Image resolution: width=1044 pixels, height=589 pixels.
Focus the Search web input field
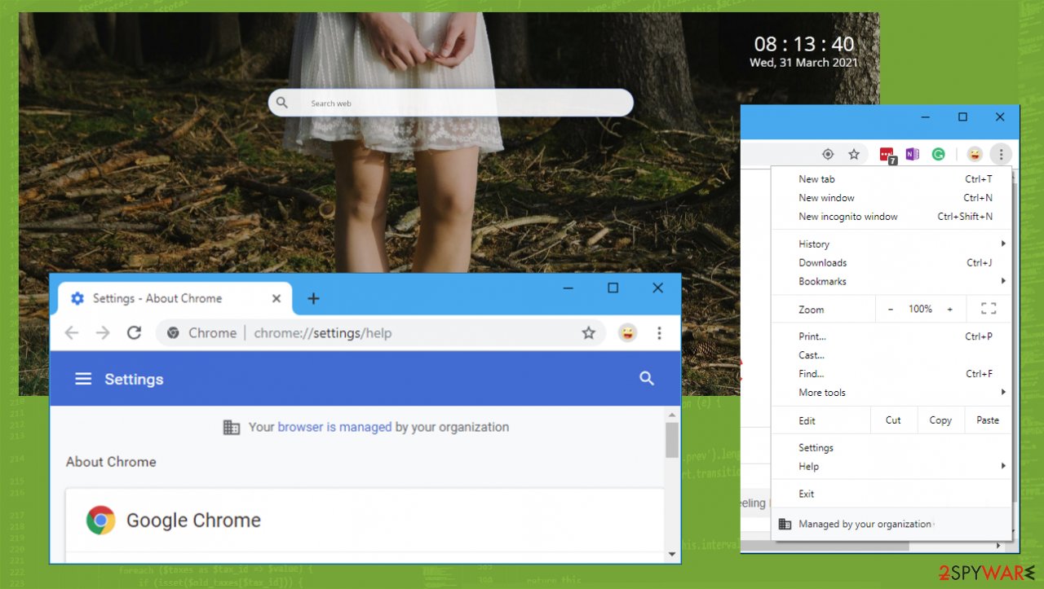point(450,103)
